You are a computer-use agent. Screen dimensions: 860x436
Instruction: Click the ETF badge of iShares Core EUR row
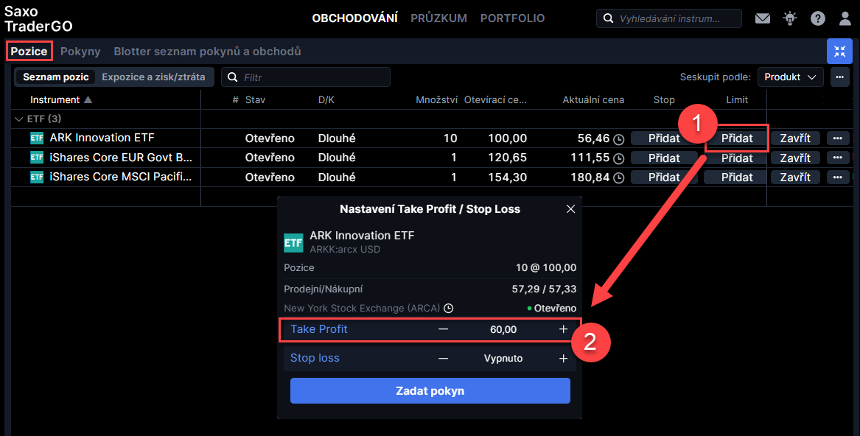(37, 158)
